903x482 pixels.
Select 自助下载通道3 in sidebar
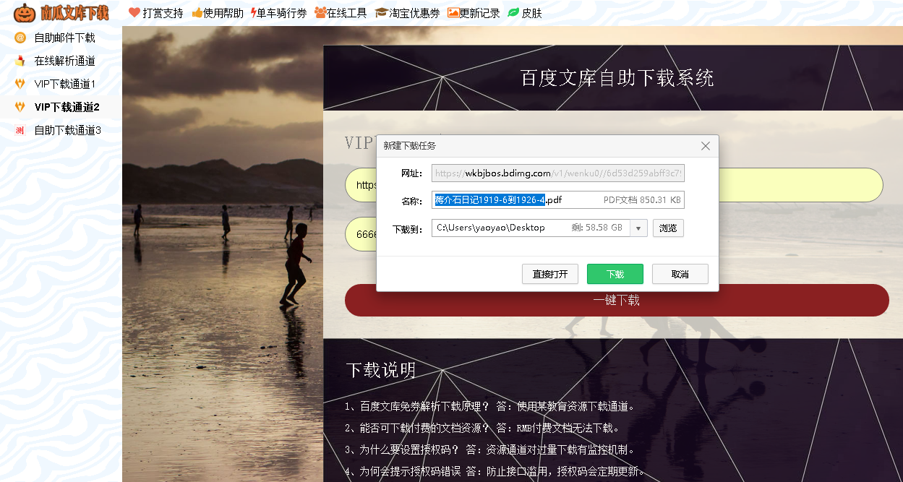click(68, 130)
